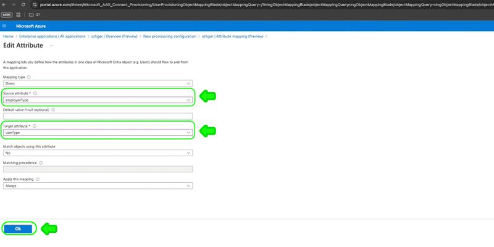This screenshot has width=494, height=247.
Task: Open the Target attribute dropdown showing userType
Action: click(98, 133)
